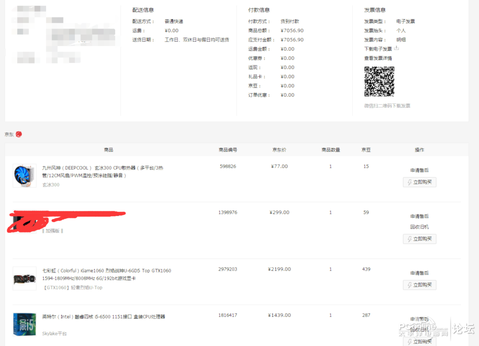Screen dimensions: 479x346
Task: Open the DEEPCOOL 玄冰300 cooler thumbnail
Action: 24,175
